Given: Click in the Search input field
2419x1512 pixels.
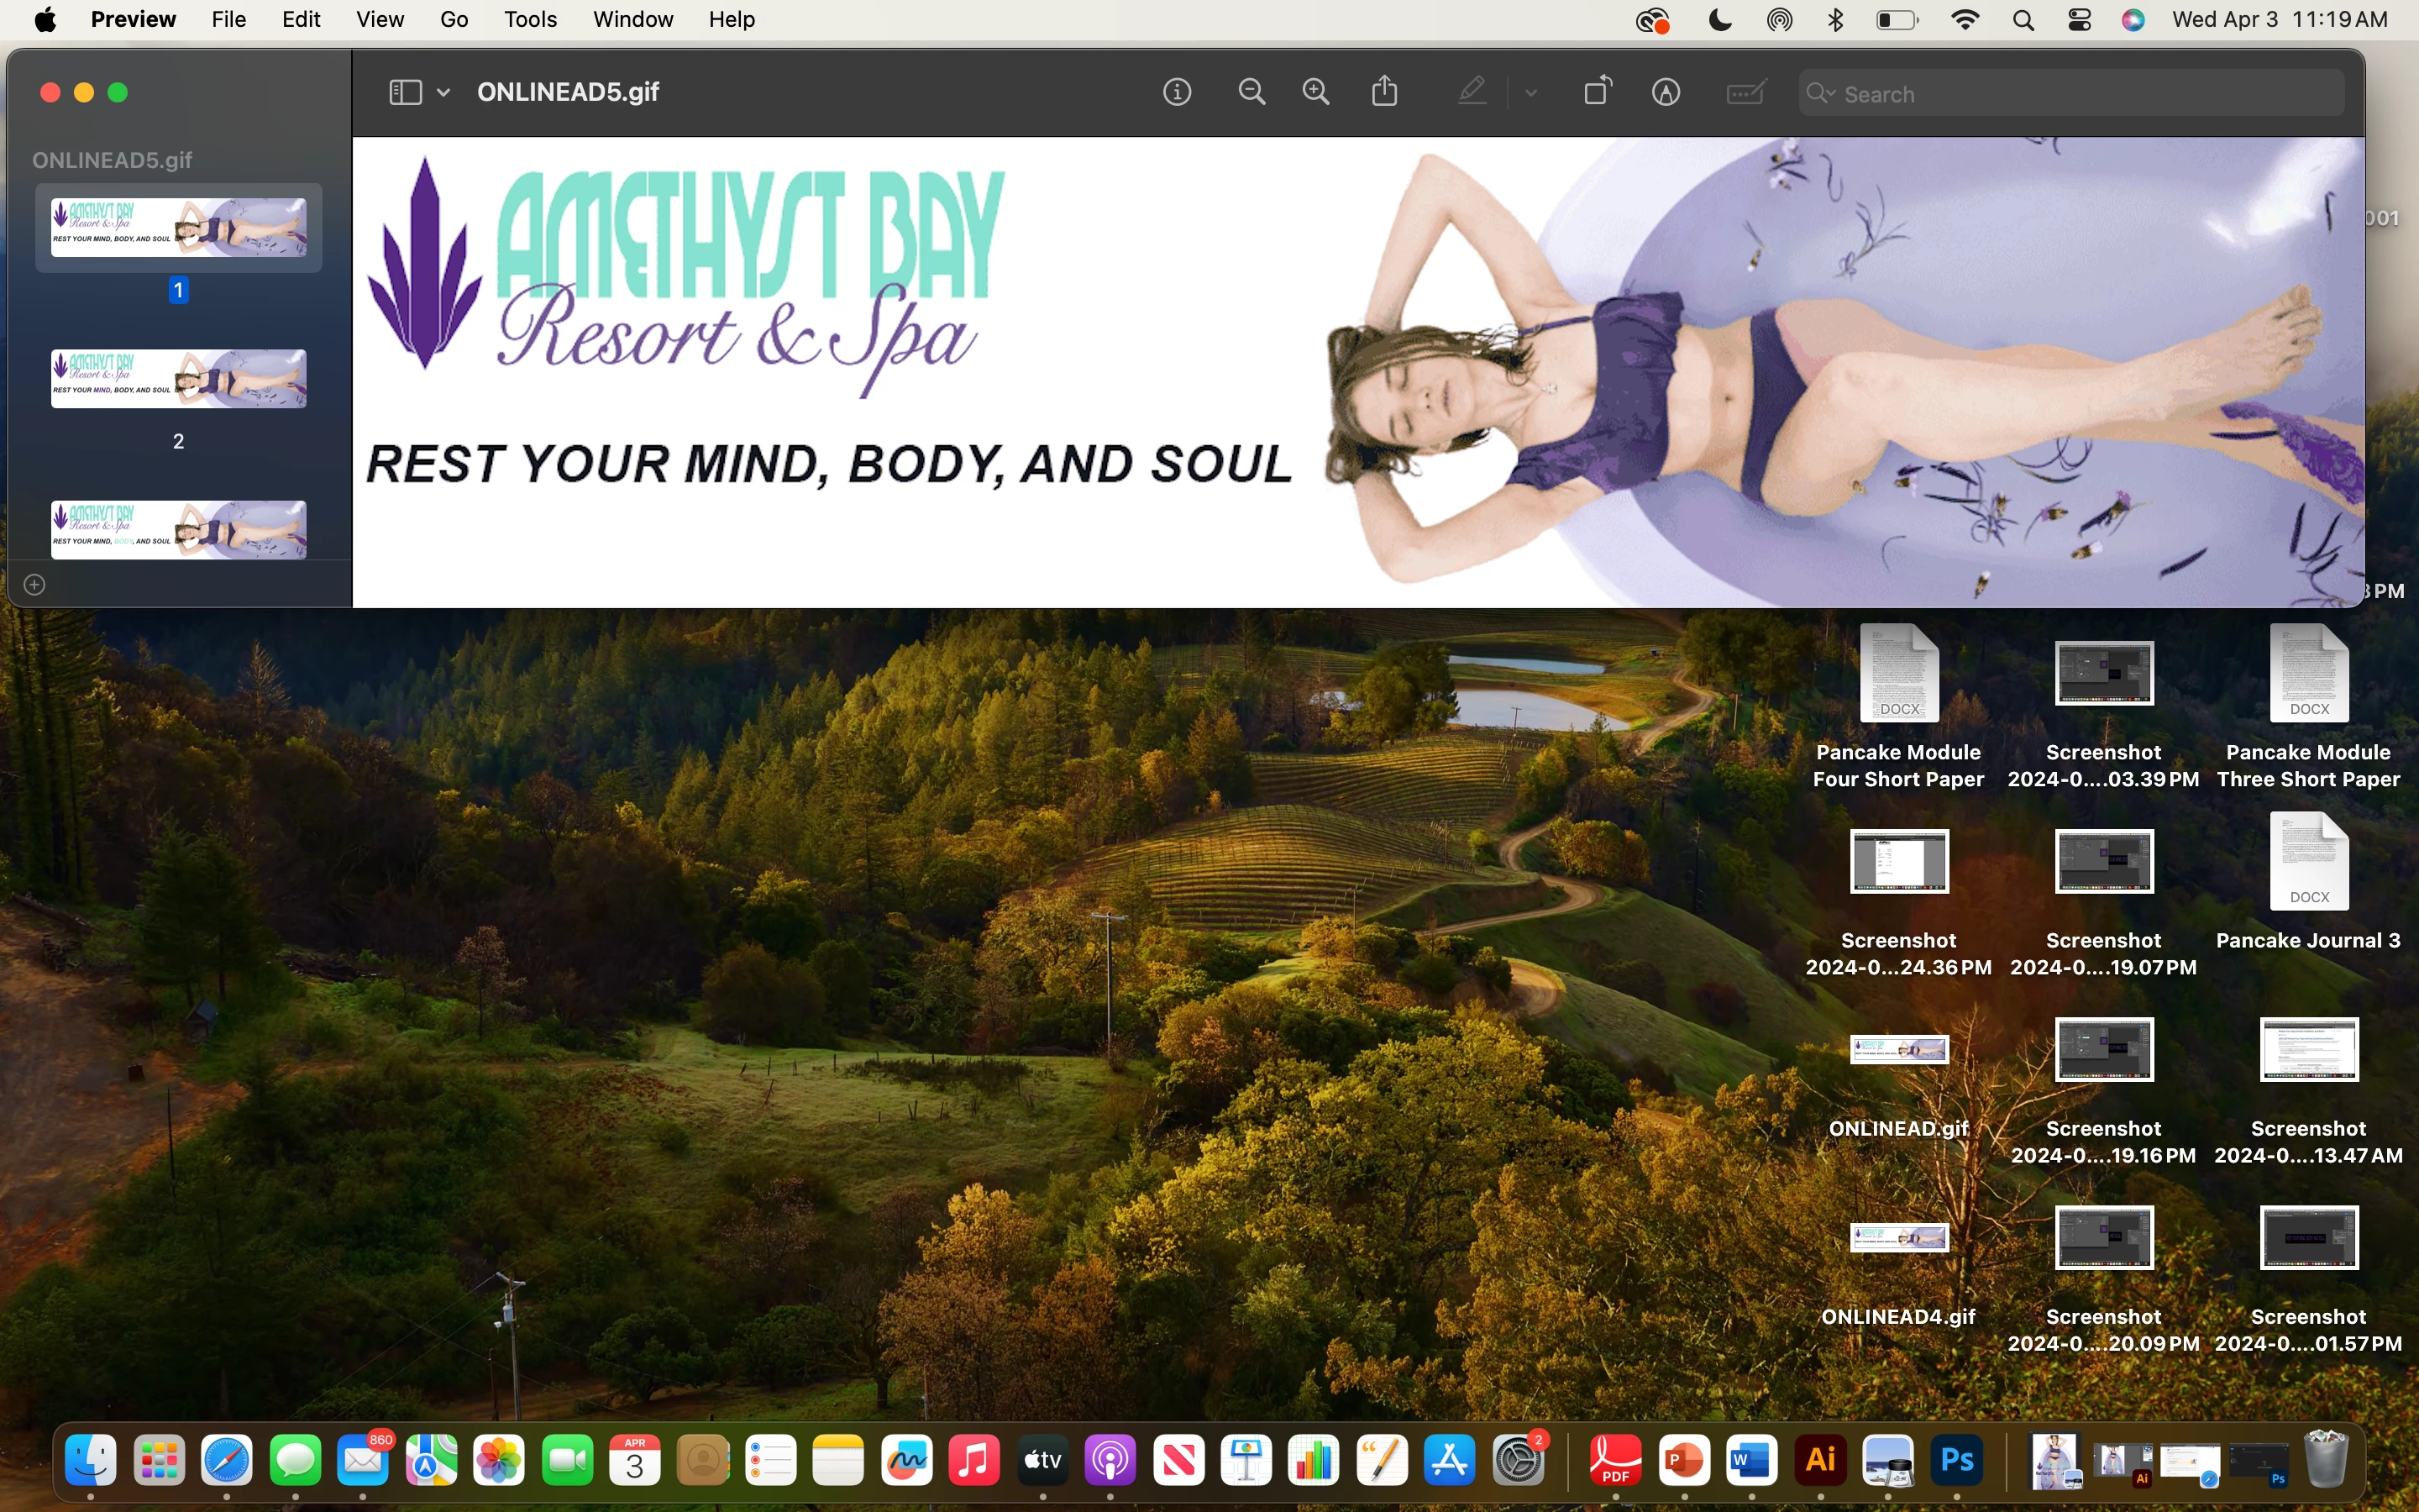Looking at the screenshot, I should (2079, 94).
